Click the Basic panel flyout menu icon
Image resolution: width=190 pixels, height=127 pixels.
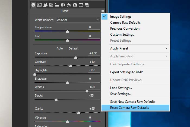(x=103, y=11)
